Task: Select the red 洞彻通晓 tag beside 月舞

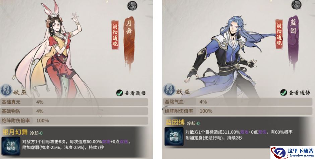Action: (x=115, y=34)
